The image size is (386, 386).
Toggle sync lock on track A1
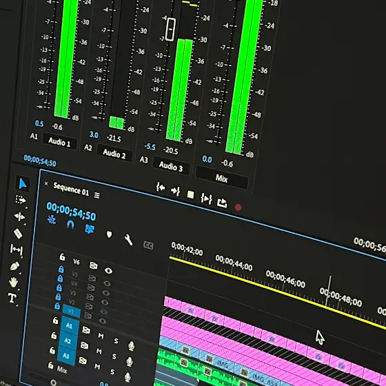tap(86, 330)
